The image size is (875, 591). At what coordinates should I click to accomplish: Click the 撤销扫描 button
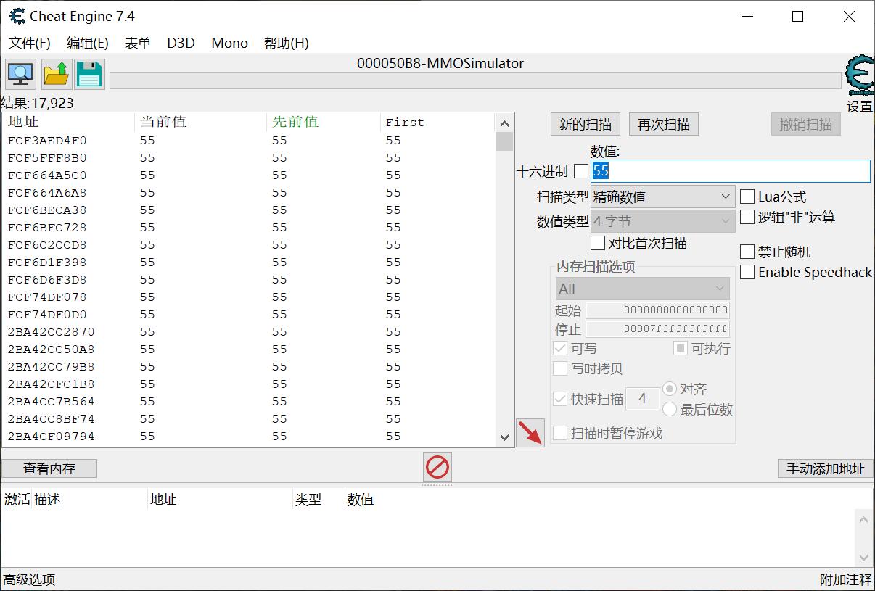[x=805, y=124]
